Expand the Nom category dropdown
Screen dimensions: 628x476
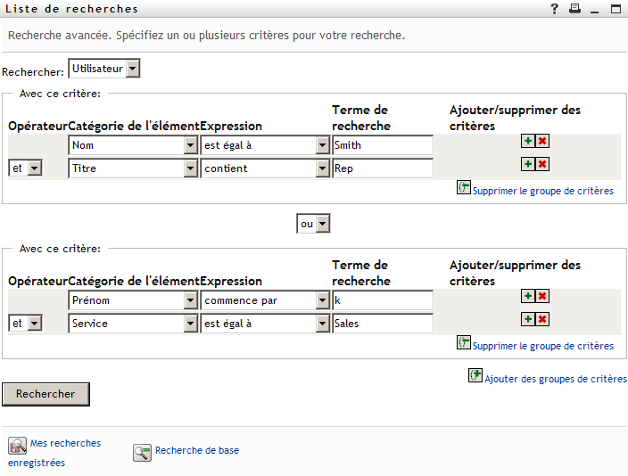pos(190,145)
